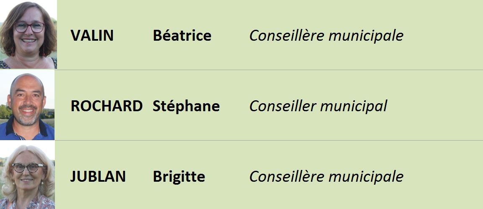The width and height of the screenshot is (483, 209).
Task: Click the surname JUBLAN
Action: pos(98,177)
